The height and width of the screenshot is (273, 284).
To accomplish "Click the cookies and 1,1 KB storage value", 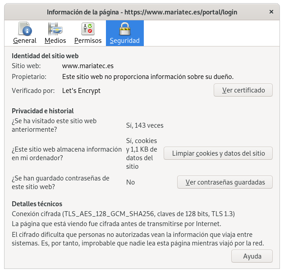I will [x=142, y=153].
